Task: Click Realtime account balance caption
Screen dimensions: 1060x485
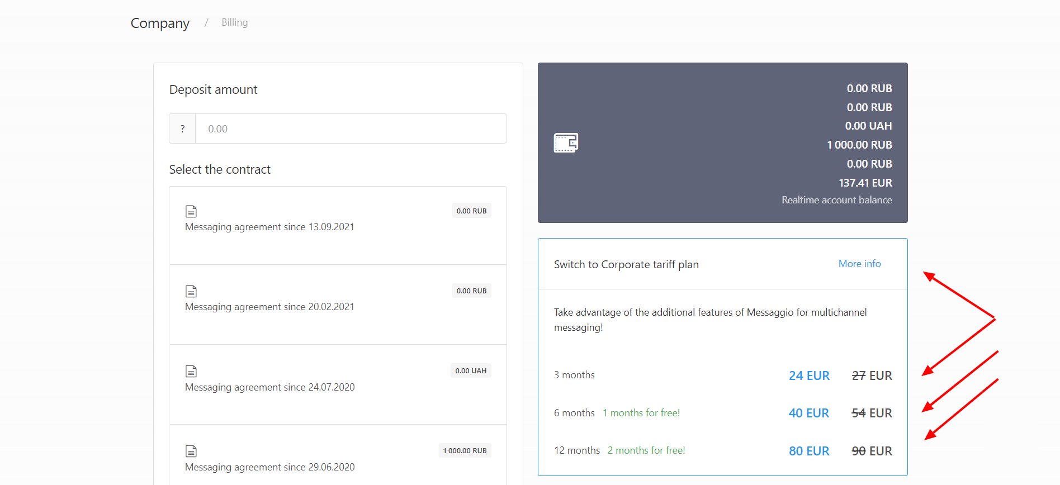Action: 836,200
